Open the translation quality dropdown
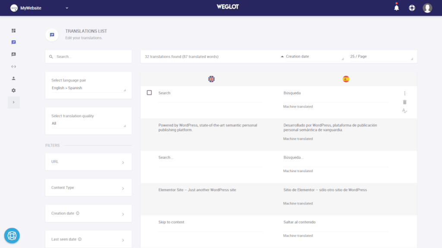This screenshot has height=248, width=442. pos(88,124)
